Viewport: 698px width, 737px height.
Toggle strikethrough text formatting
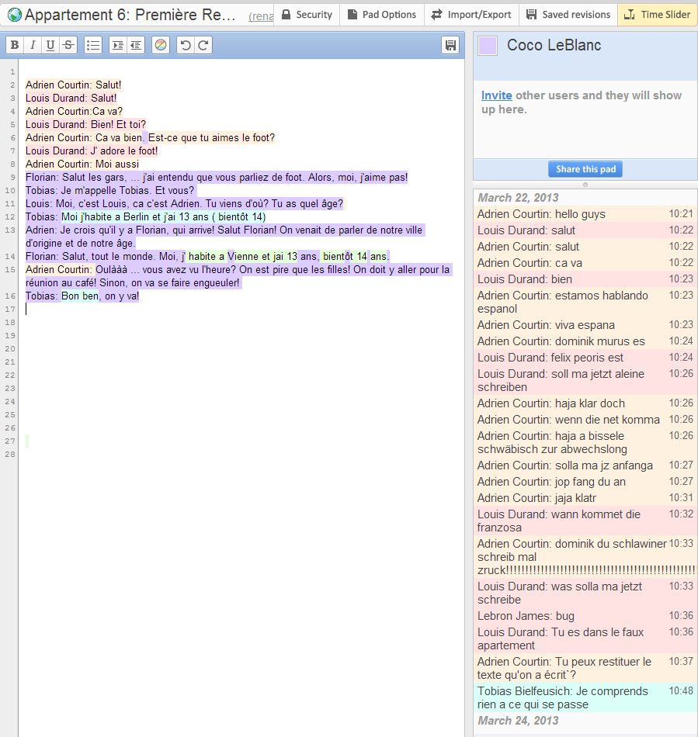click(x=68, y=46)
